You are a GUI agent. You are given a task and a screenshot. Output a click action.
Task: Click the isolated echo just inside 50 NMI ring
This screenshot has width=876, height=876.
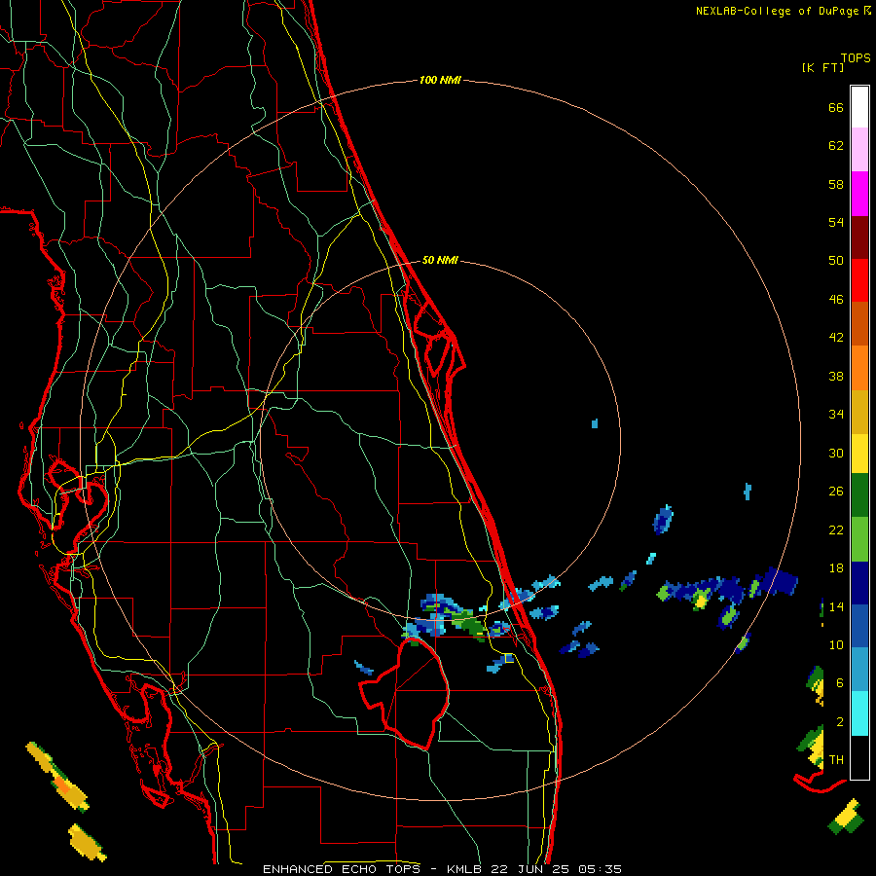click(595, 423)
